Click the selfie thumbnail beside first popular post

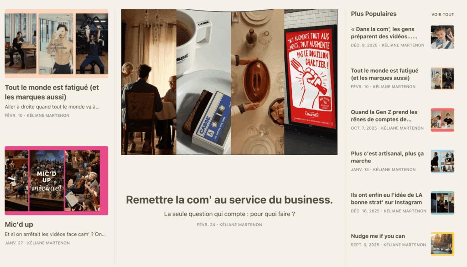442,37
